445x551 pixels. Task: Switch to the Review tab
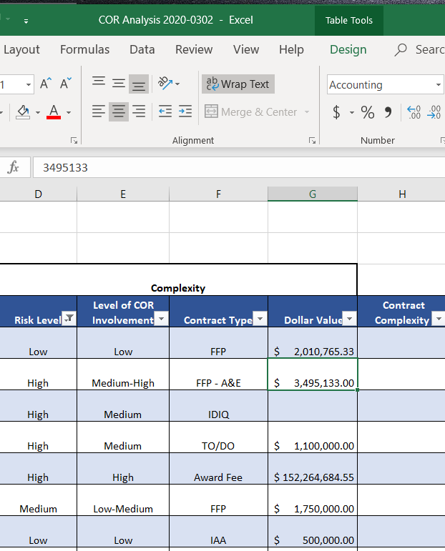coord(194,49)
